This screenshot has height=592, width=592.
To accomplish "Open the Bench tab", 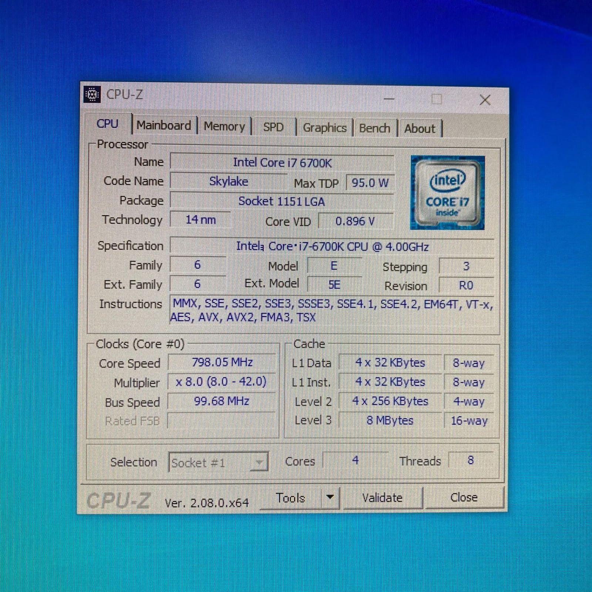I will 374,128.
